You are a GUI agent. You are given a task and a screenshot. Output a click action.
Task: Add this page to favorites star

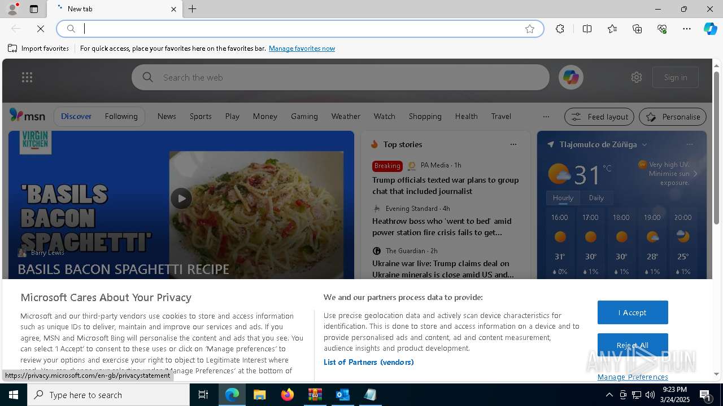pos(530,29)
